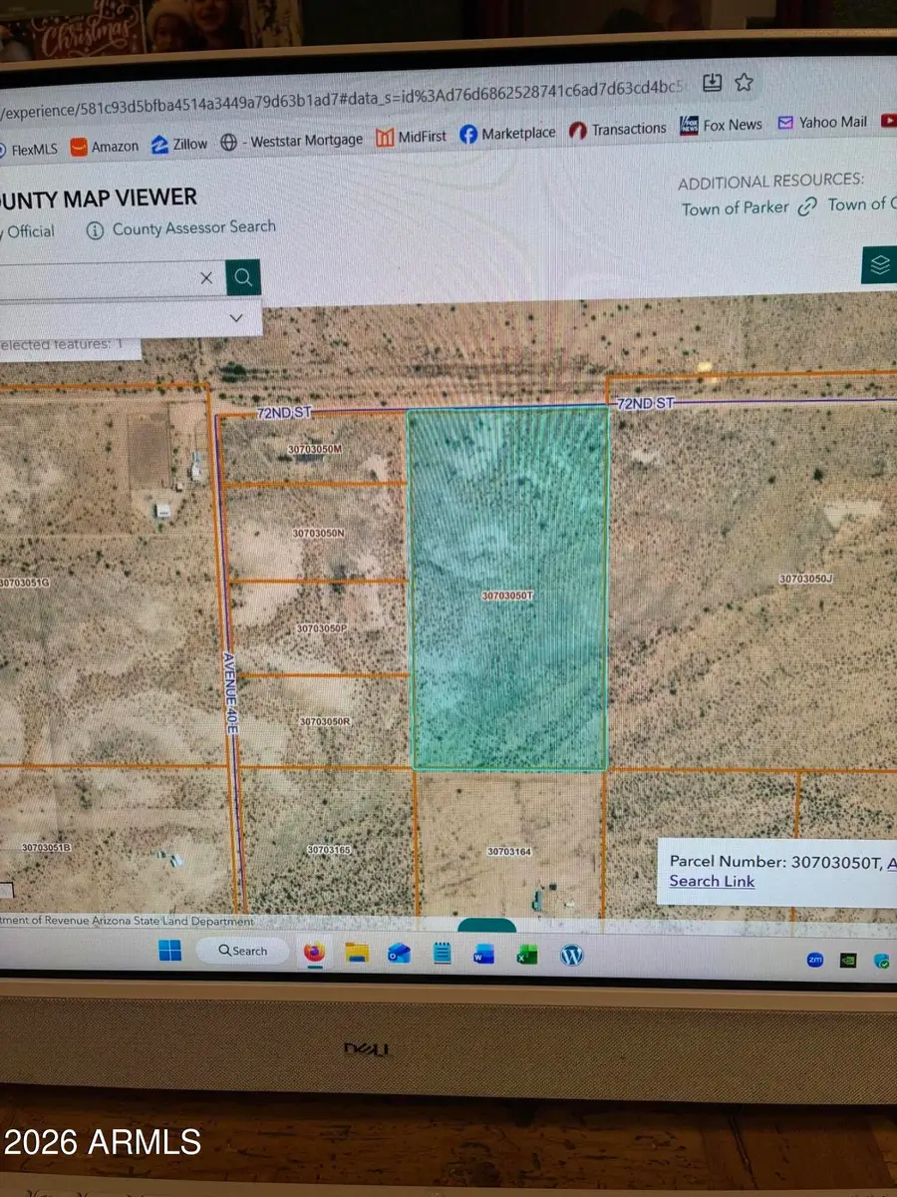The image size is (897, 1197).
Task: Click the 72ND ST label above parcel 30703050M
Action: (x=284, y=412)
